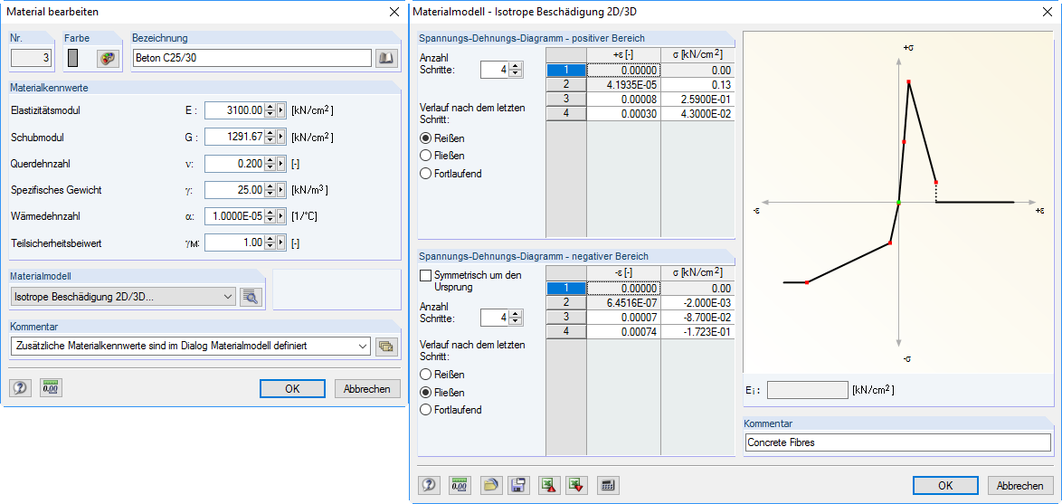Click OK in Materialmodell dialog

click(x=945, y=486)
